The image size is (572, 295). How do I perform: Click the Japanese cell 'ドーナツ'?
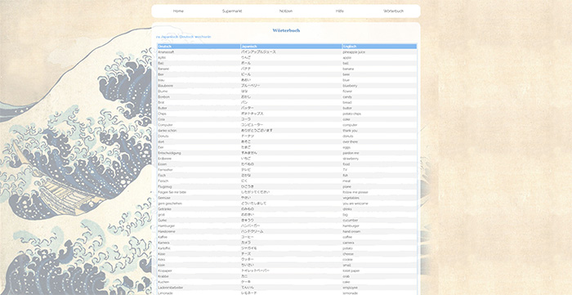(x=248, y=136)
